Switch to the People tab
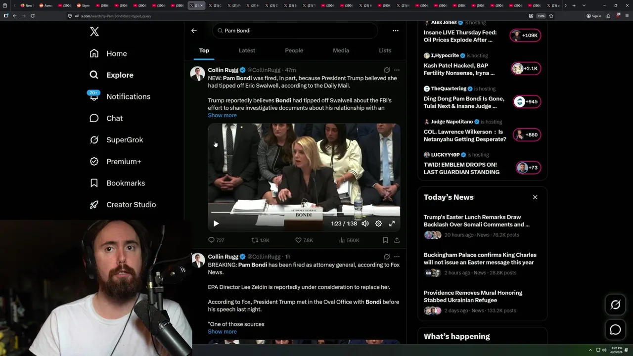The width and height of the screenshot is (633, 356). [x=294, y=50]
